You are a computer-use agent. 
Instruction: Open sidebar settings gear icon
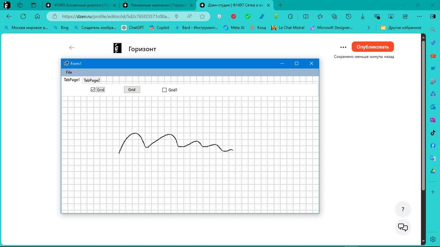pyautogui.click(x=433, y=239)
